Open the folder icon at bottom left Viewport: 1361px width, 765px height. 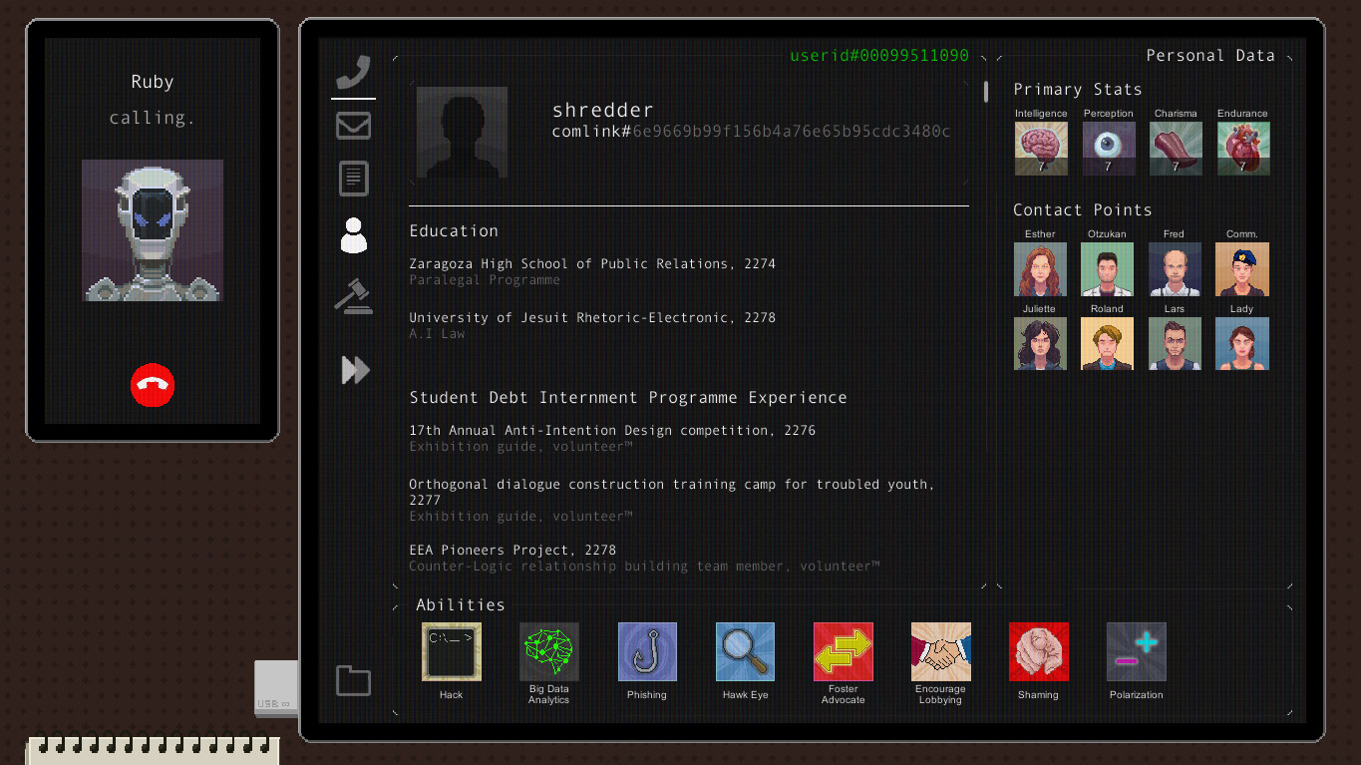[x=353, y=679]
